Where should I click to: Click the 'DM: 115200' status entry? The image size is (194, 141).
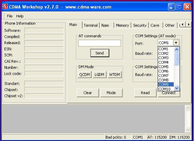click(180, 137)
